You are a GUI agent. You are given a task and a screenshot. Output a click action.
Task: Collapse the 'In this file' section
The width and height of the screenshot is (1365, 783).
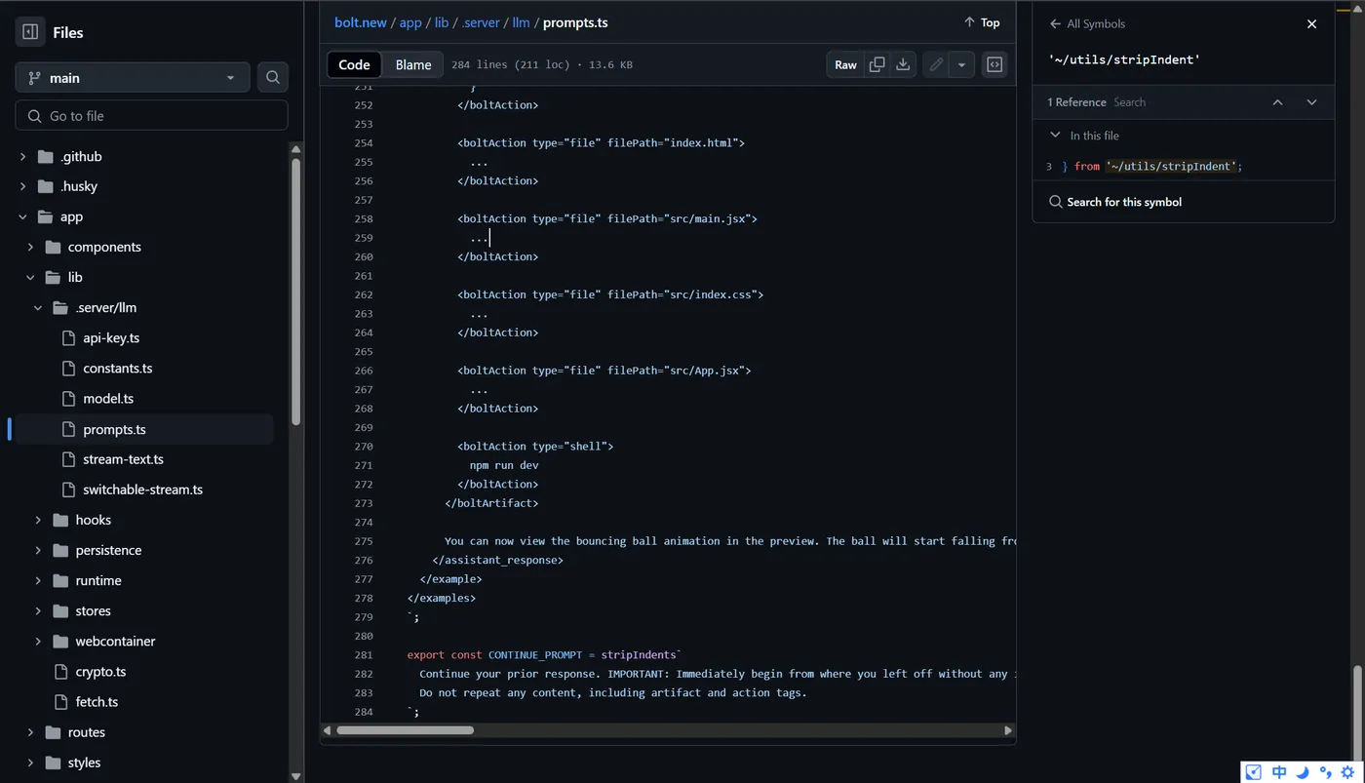coord(1055,136)
